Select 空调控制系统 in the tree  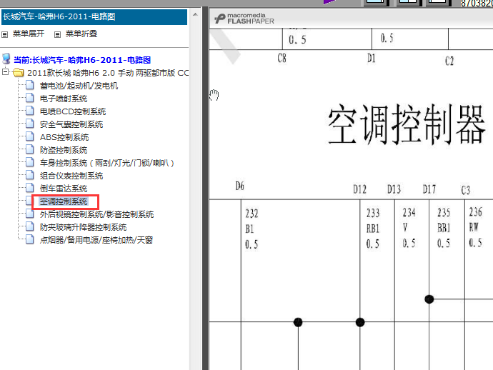click(64, 201)
